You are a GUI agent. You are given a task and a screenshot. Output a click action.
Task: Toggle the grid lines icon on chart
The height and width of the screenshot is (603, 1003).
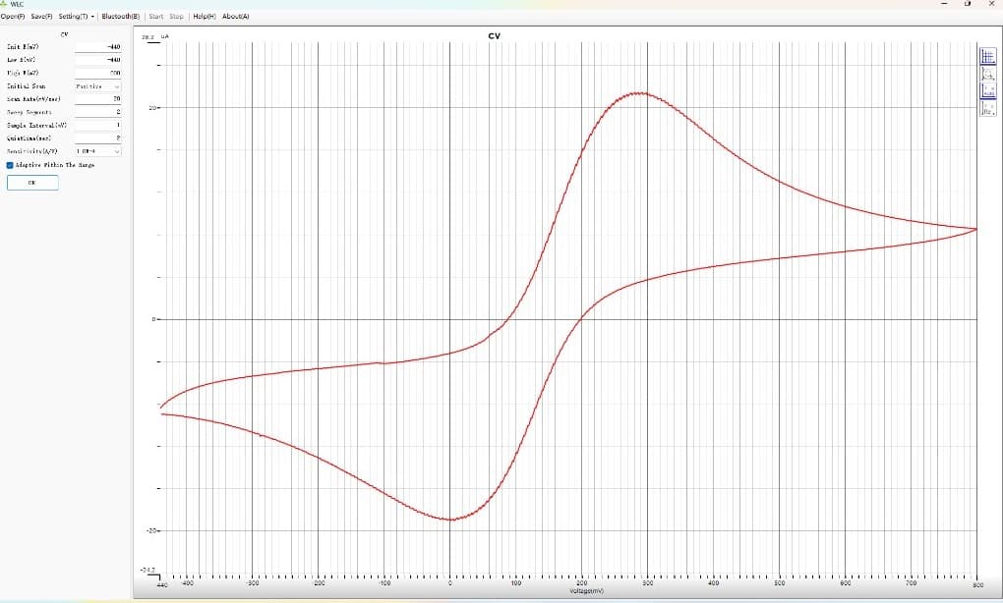(x=987, y=56)
